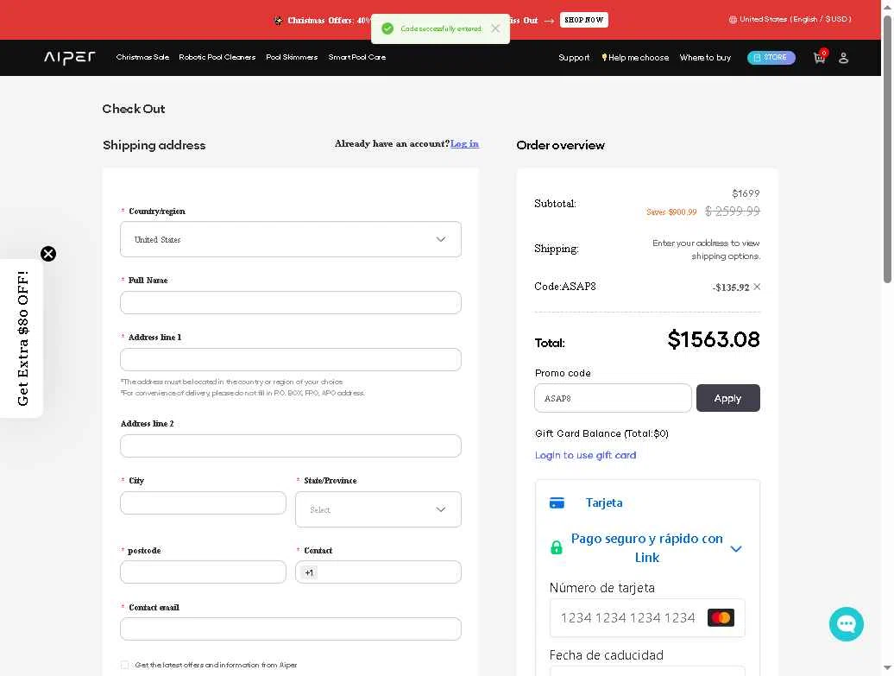894x676 pixels.
Task: Follow the Log in link
Action: coord(464,144)
